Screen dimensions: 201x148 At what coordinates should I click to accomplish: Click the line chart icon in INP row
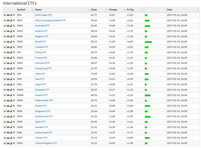[5, 74]
